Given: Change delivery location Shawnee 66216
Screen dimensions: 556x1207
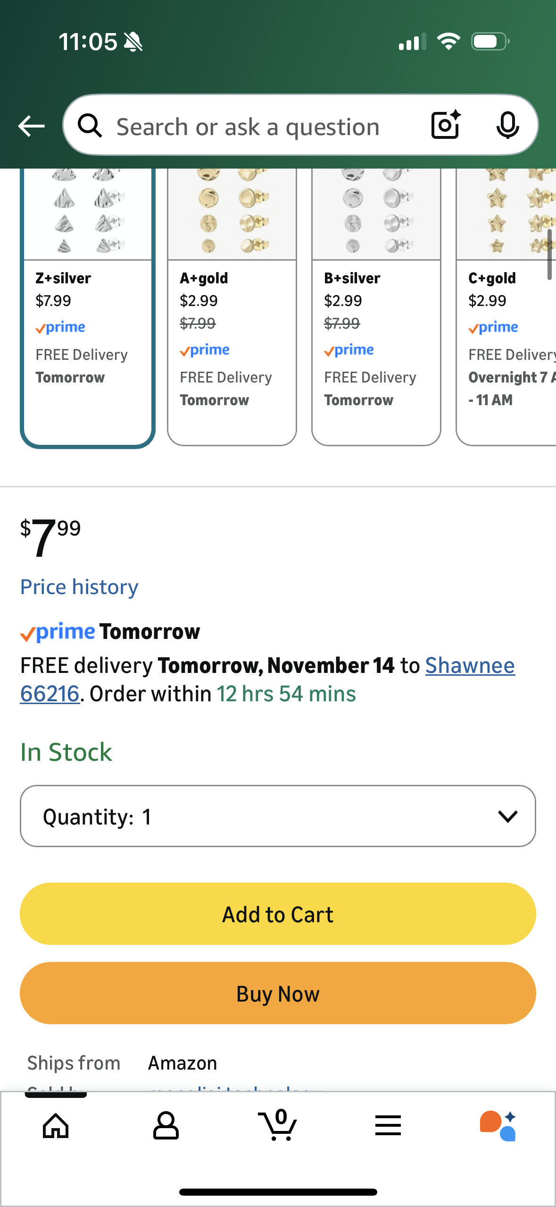Looking at the screenshot, I should 470,666.
